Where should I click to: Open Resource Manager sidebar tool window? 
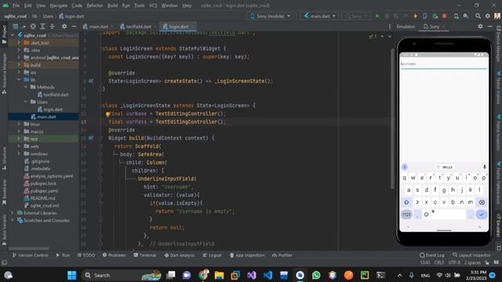[4, 74]
